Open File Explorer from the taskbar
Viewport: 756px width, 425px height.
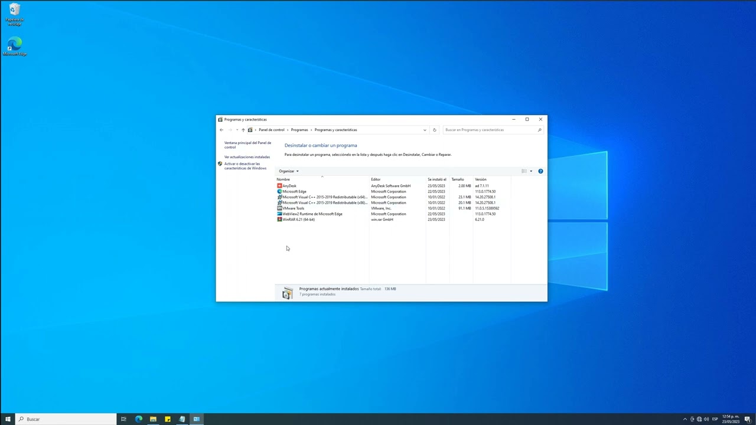tap(153, 419)
